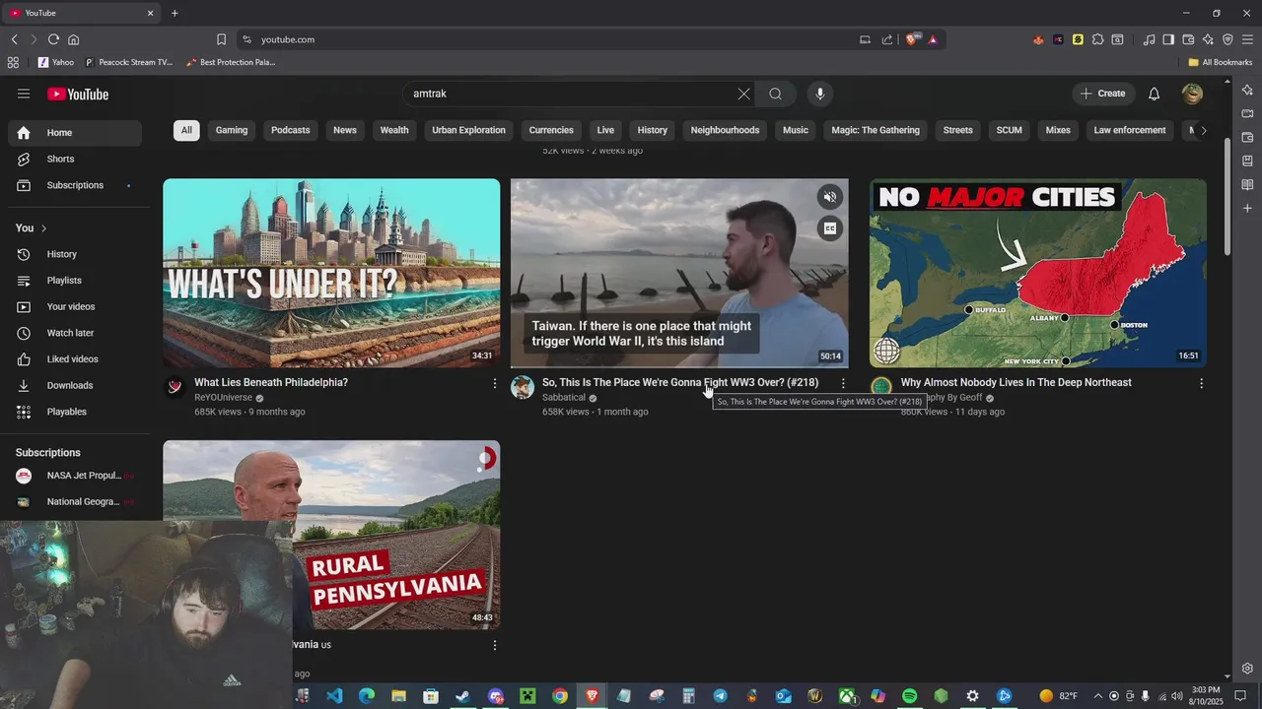The height and width of the screenshot is (709, 1262).
Task: Open the Create menu
Action: 1103,94
